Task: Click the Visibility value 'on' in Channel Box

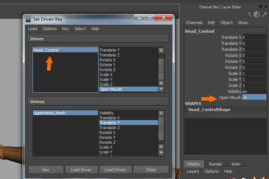Action: pos(254,91)
